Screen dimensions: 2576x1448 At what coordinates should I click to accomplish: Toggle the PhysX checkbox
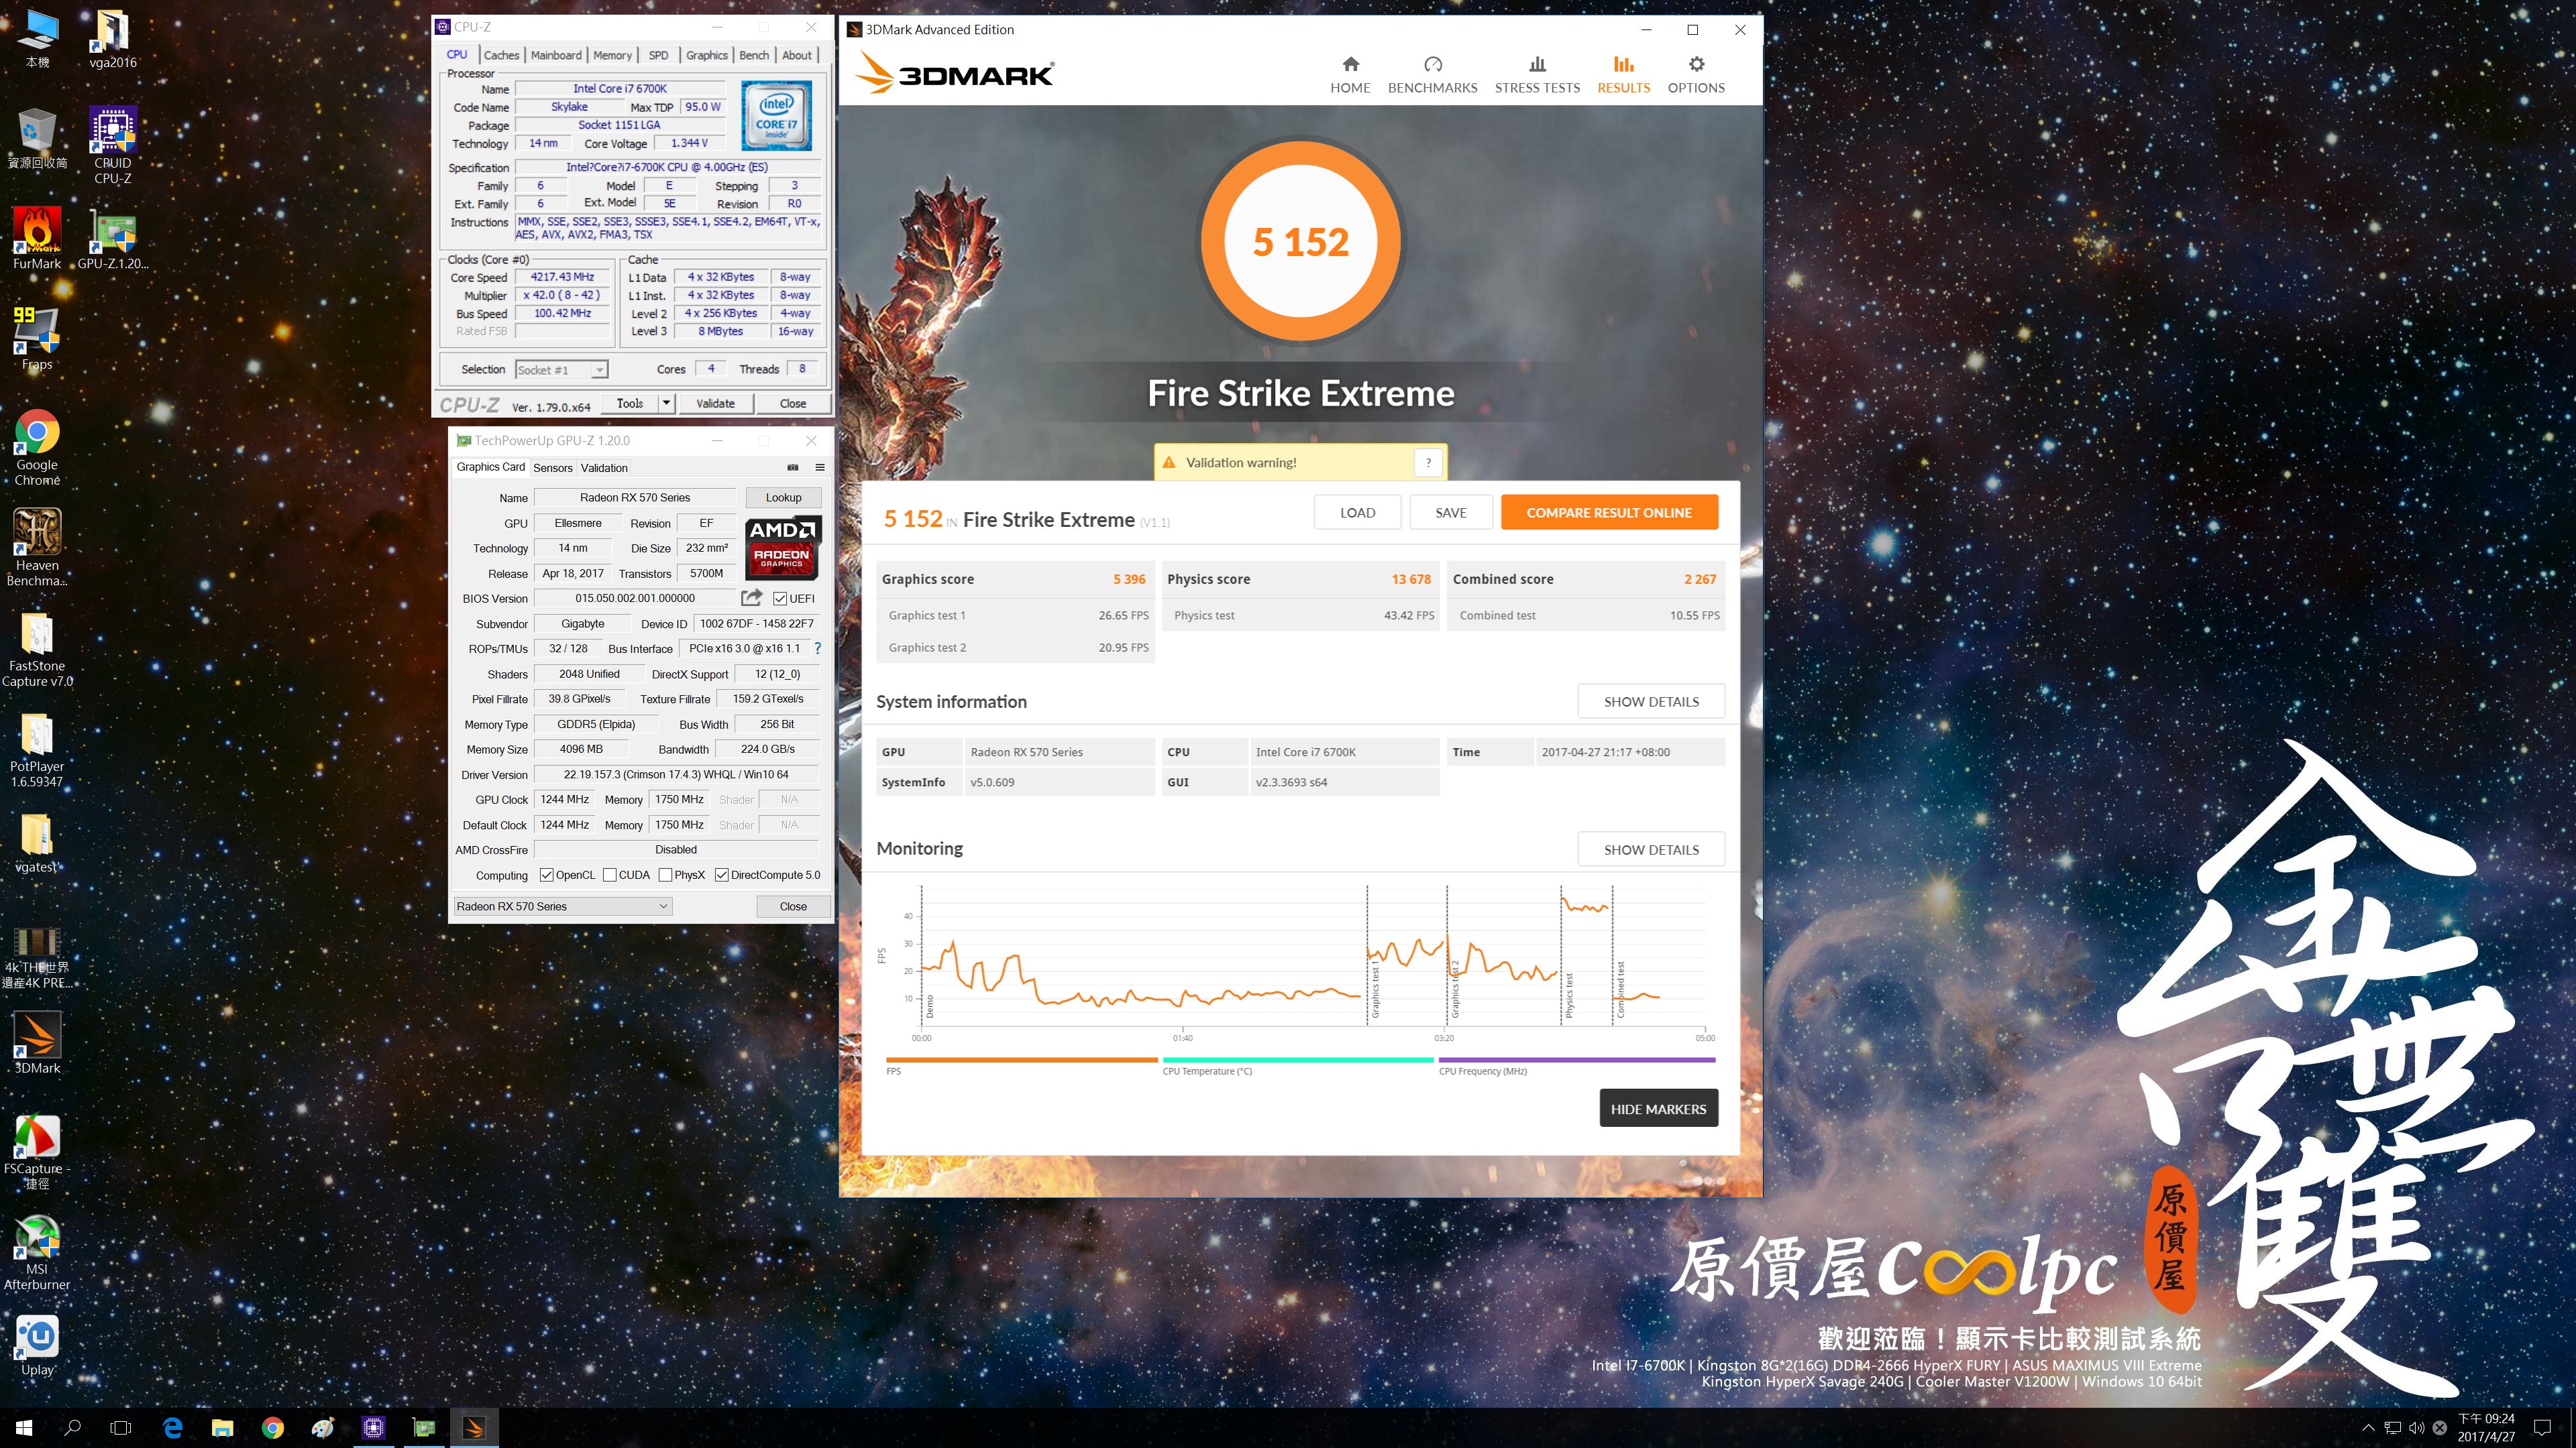tap(665, 876)
